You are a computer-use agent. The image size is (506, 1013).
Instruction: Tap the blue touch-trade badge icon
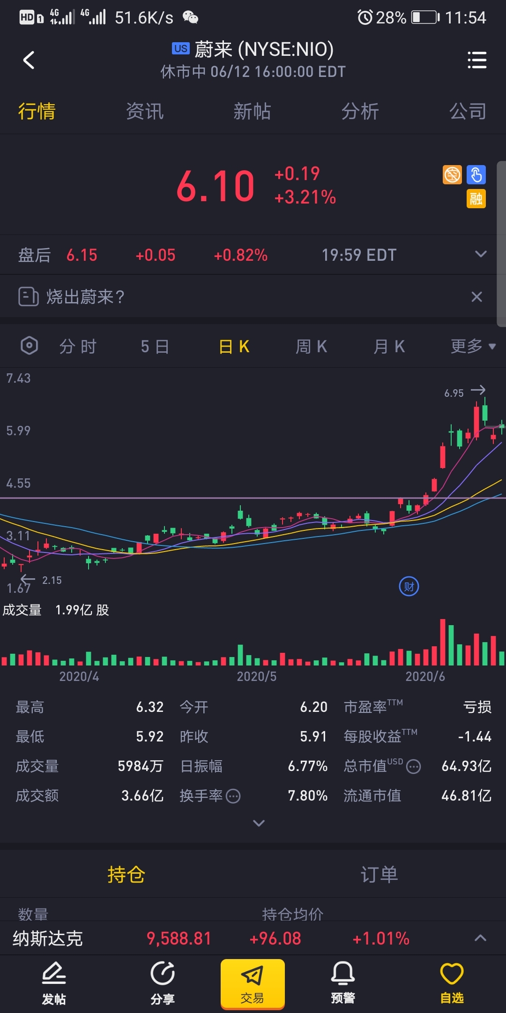point(476,175)
